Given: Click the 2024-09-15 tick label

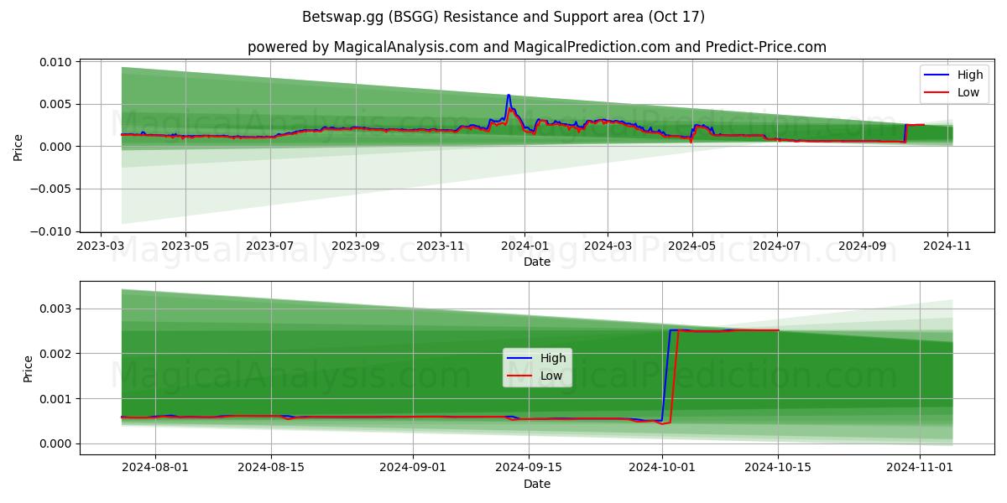Looking at the screenshot, I should tap(529, 469).
